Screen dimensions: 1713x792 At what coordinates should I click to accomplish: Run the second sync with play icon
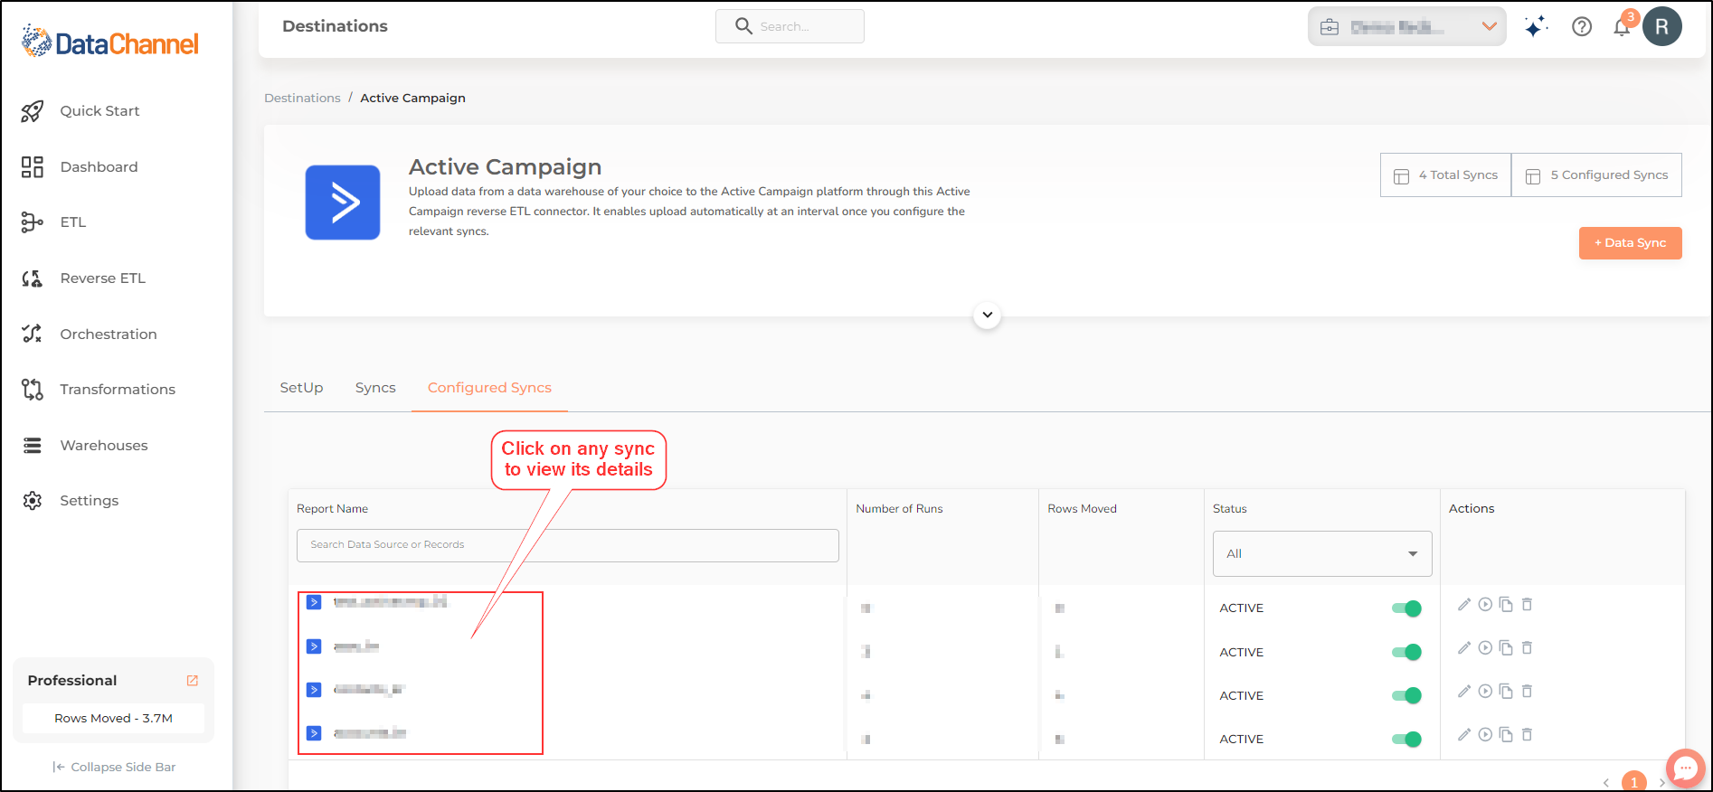click(1485, 648)
